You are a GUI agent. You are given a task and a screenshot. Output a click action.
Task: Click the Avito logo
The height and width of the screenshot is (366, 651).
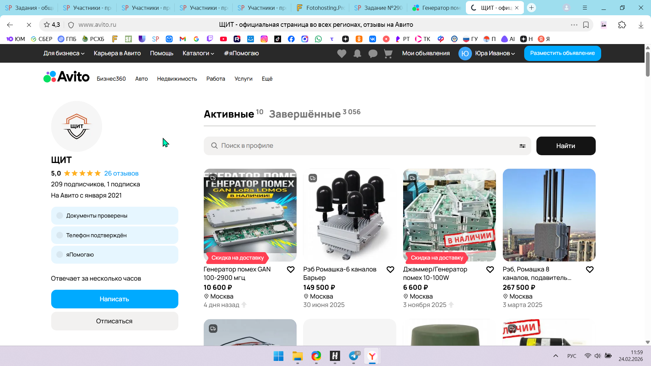pos(66,77)
